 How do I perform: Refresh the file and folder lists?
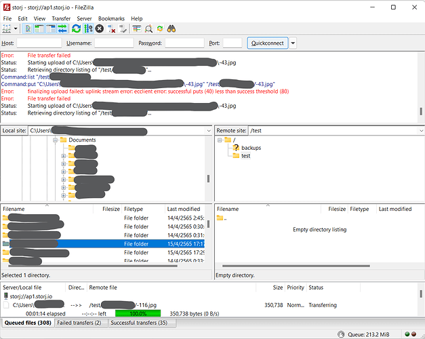point(76,28)
